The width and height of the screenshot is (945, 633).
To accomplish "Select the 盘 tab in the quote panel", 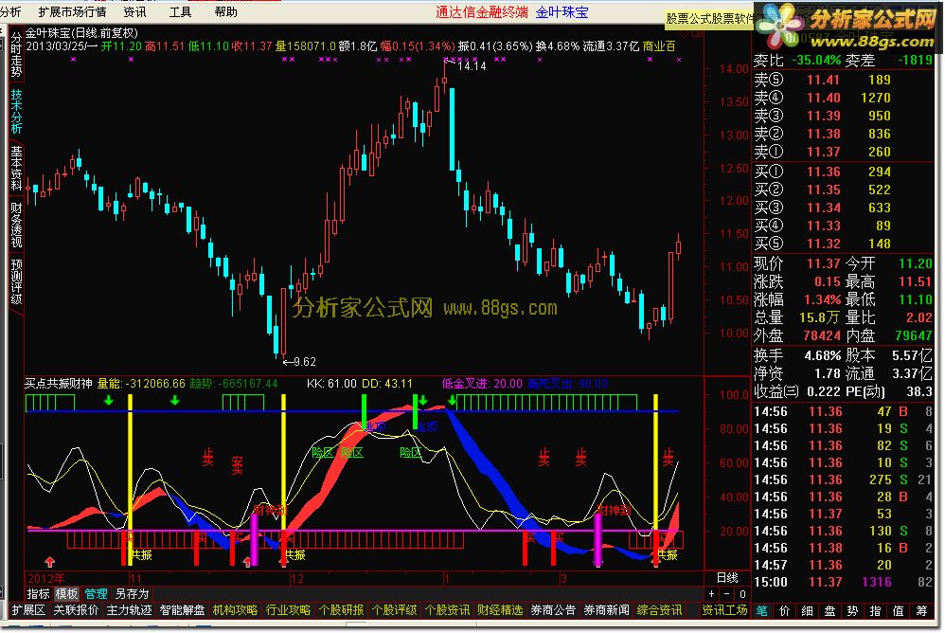I will point(830,610).
